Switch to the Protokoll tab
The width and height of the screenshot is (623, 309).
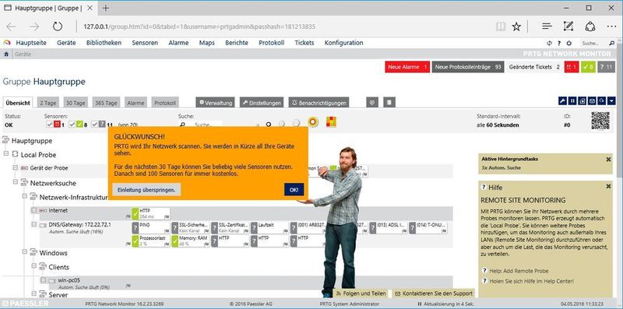point(165,103)
